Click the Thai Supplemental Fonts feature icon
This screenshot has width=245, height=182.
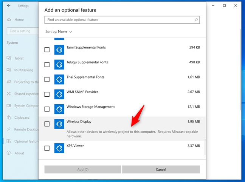(x=59, y=79)
